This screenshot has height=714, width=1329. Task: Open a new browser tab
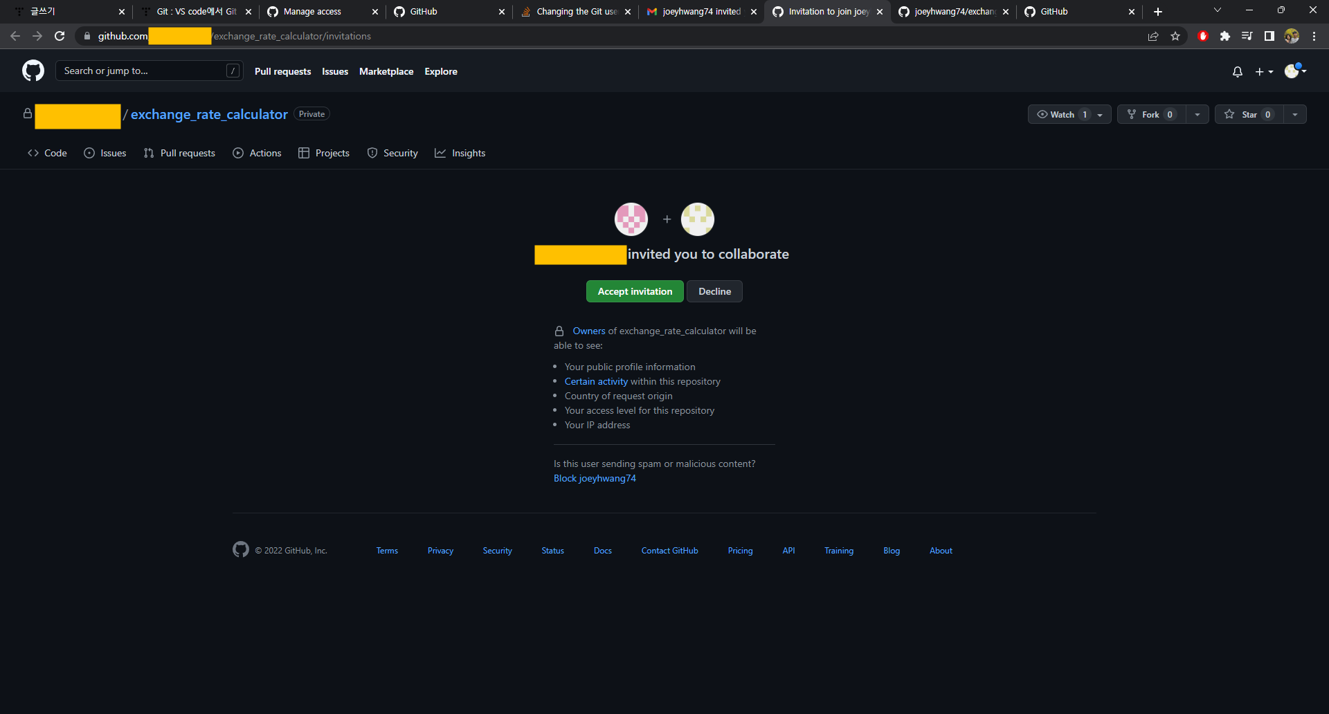[1158, 12]
